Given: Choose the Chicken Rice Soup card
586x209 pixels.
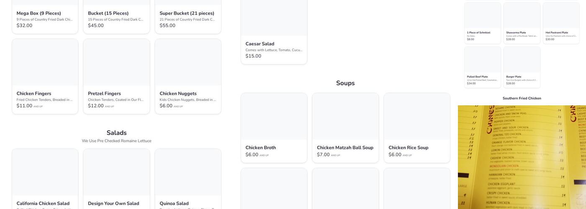Looking at the screenshot, I should click(417, 127).
